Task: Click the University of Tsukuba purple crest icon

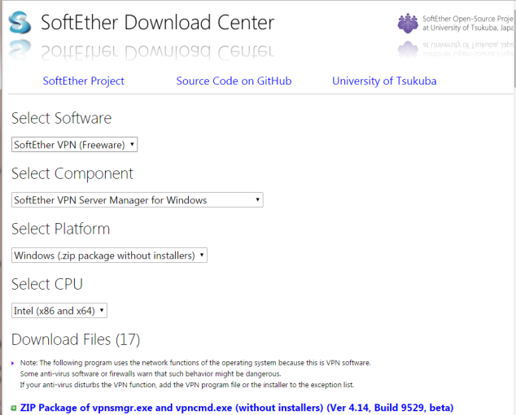Action: (x=408, y=24)
